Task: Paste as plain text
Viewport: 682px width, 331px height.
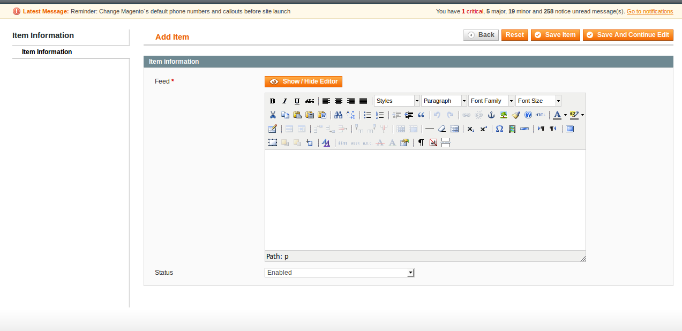Action: pos(310,115)
